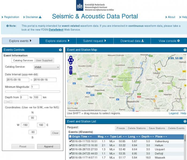Viewport: 187px width, 160px height.
Task: Click the Append button
Action: click(48, 146)
